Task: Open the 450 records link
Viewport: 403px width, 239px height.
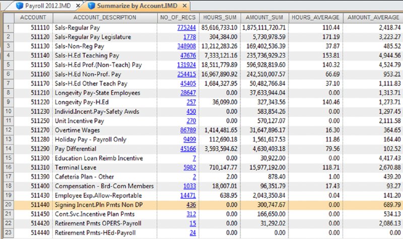Action: coord(191,111)
